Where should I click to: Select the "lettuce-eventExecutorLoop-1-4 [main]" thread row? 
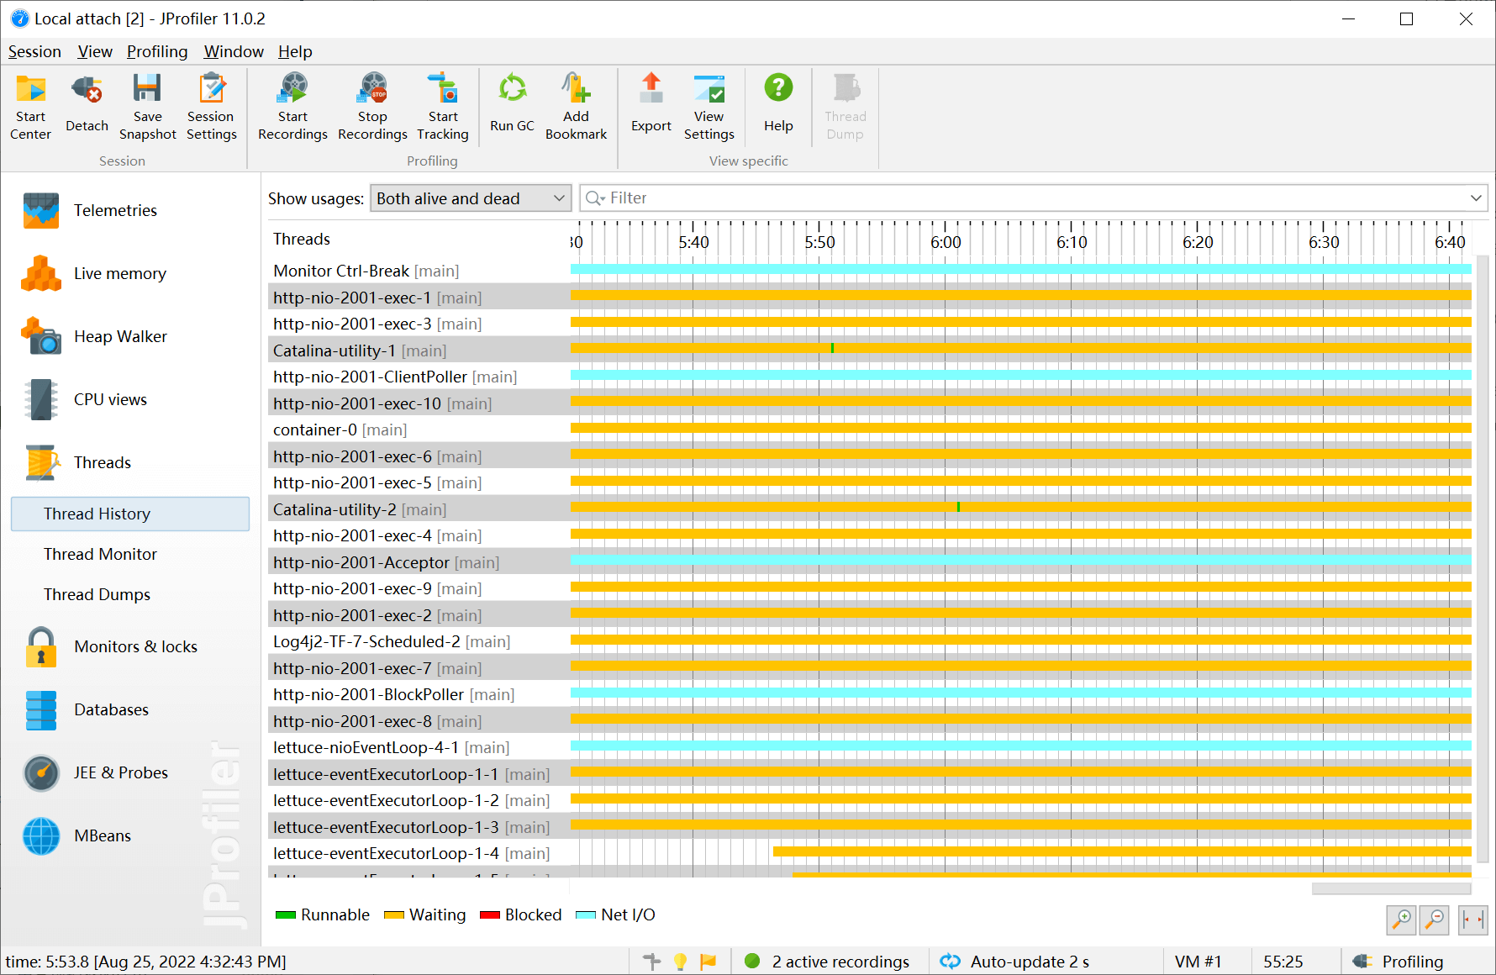click(870, 853)
